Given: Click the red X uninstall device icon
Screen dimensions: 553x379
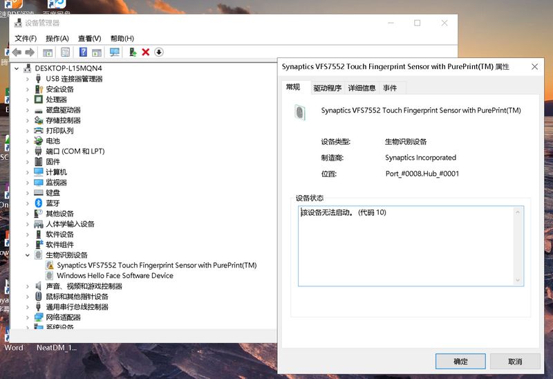Looking at the screenshot, I should [x=146, y=53].
